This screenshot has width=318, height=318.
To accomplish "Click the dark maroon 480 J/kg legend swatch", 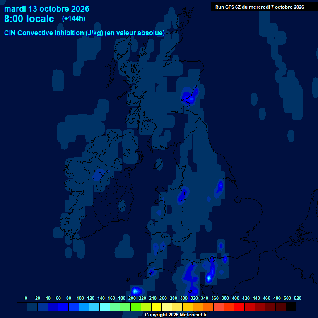I will [x=281, y=306].
